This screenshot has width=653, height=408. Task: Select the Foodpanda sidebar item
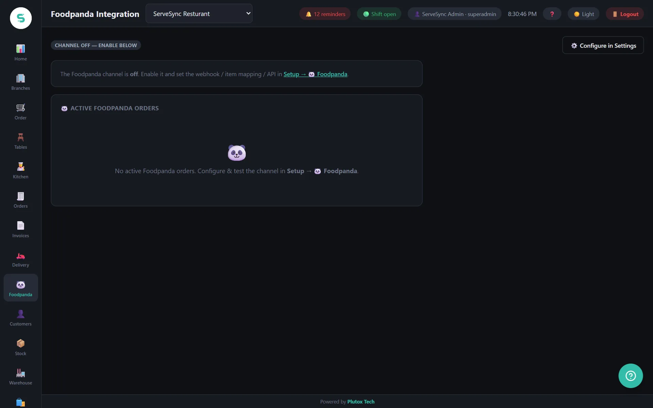click(20, 288)
